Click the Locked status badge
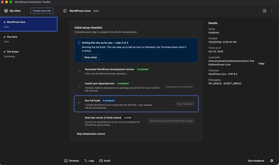 click(128, 118)
